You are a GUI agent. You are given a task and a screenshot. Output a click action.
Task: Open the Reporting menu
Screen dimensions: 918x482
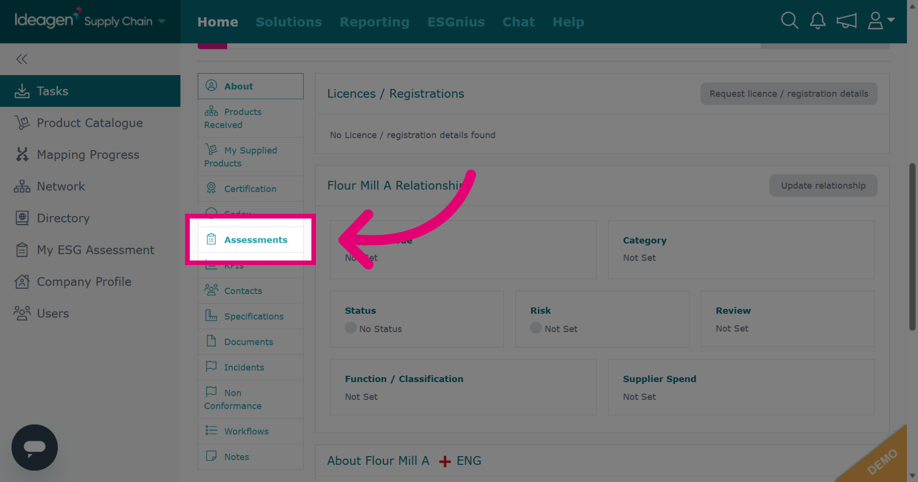374,22
